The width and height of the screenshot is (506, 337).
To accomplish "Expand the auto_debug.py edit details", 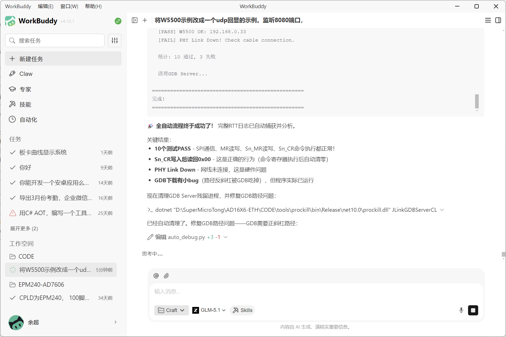I will click(225, 237).
